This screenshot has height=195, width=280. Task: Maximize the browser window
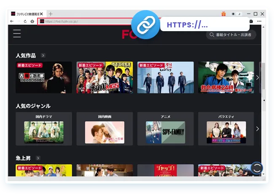tap(256, 14)
